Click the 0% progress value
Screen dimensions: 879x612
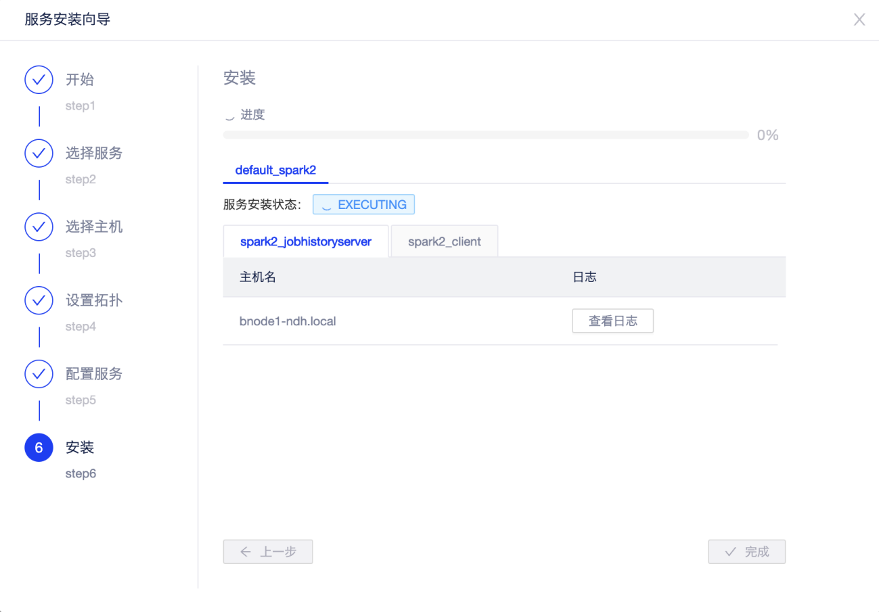pos(768,135)
